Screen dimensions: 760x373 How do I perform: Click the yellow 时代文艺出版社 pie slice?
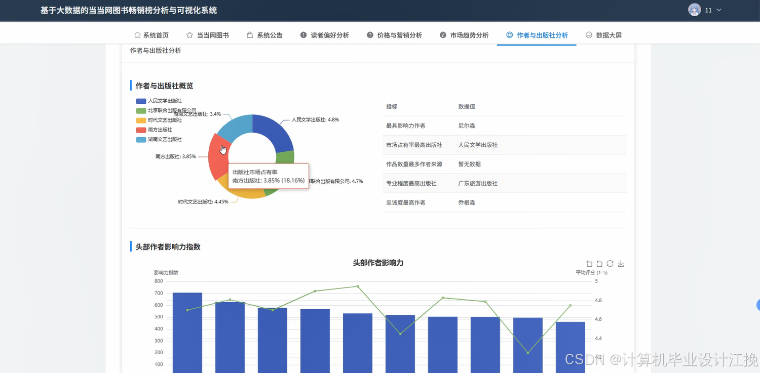coord(243,191)
